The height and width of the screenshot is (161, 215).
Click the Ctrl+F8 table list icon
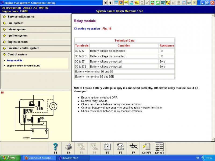click(x=159, y=148)
